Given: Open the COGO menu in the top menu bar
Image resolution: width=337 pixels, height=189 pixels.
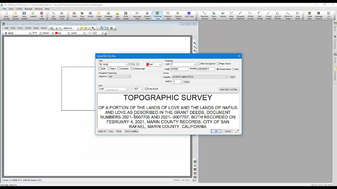Looking at the screenshot, I should coord(19,9).
